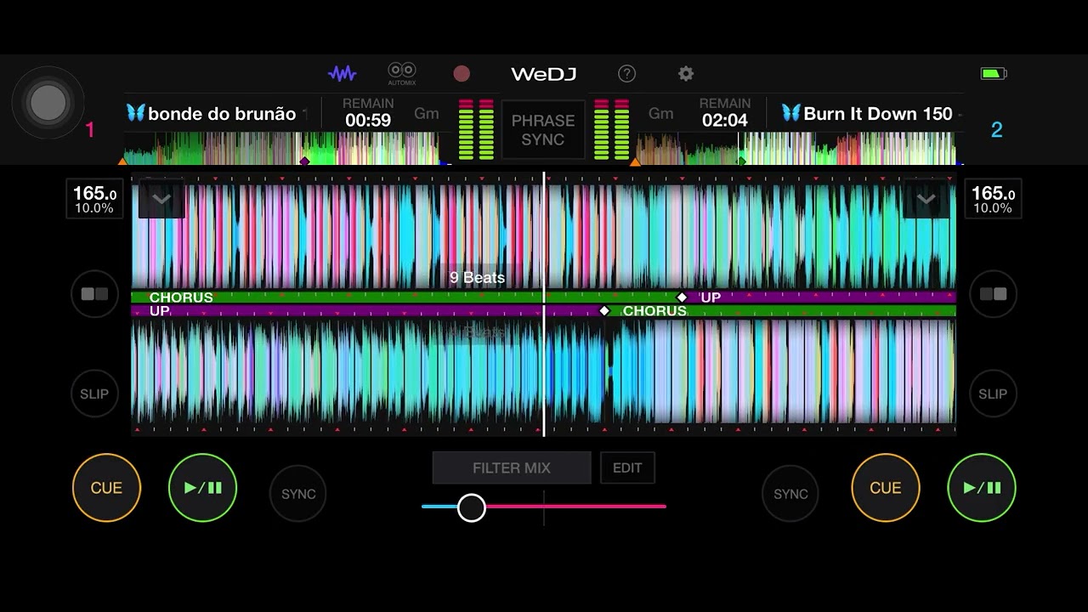The height and width of the screenshot is (612, 1088).
Task: Click the butterfly icon beside Burn It Down
Action: coord(791,113)
